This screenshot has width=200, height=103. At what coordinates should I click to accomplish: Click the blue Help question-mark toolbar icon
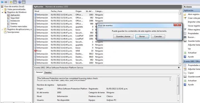click(x=20, y=2)
